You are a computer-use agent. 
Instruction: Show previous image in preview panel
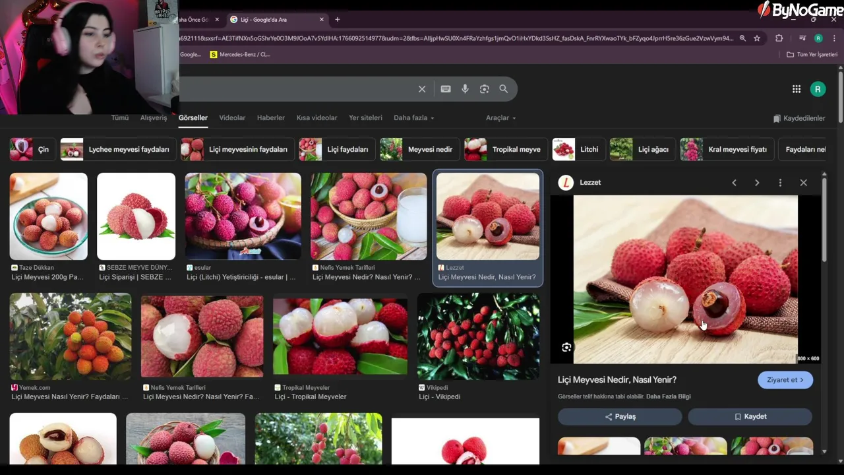(734, 183)
